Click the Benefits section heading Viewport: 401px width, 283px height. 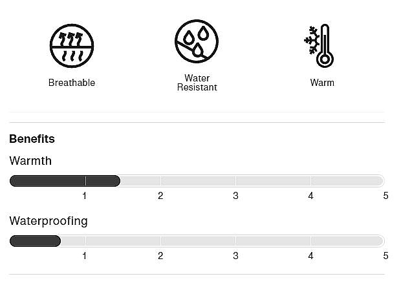coord(32,139)
